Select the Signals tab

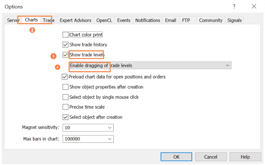point(234,21)
